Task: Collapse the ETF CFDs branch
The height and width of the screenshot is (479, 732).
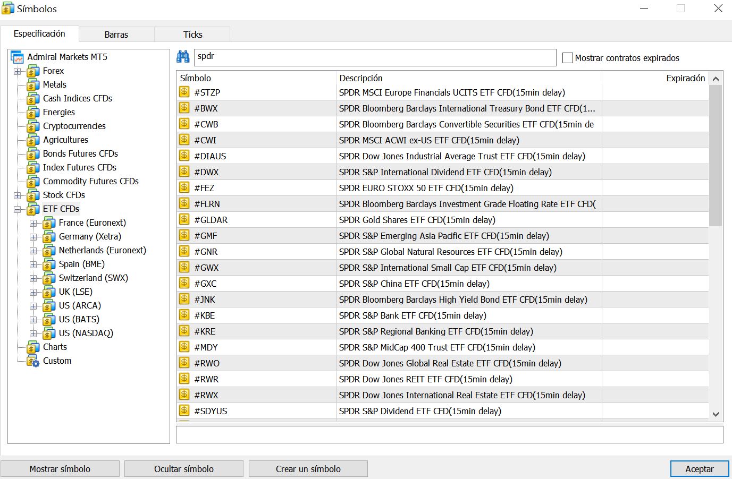Action: [x=17, y=209]
